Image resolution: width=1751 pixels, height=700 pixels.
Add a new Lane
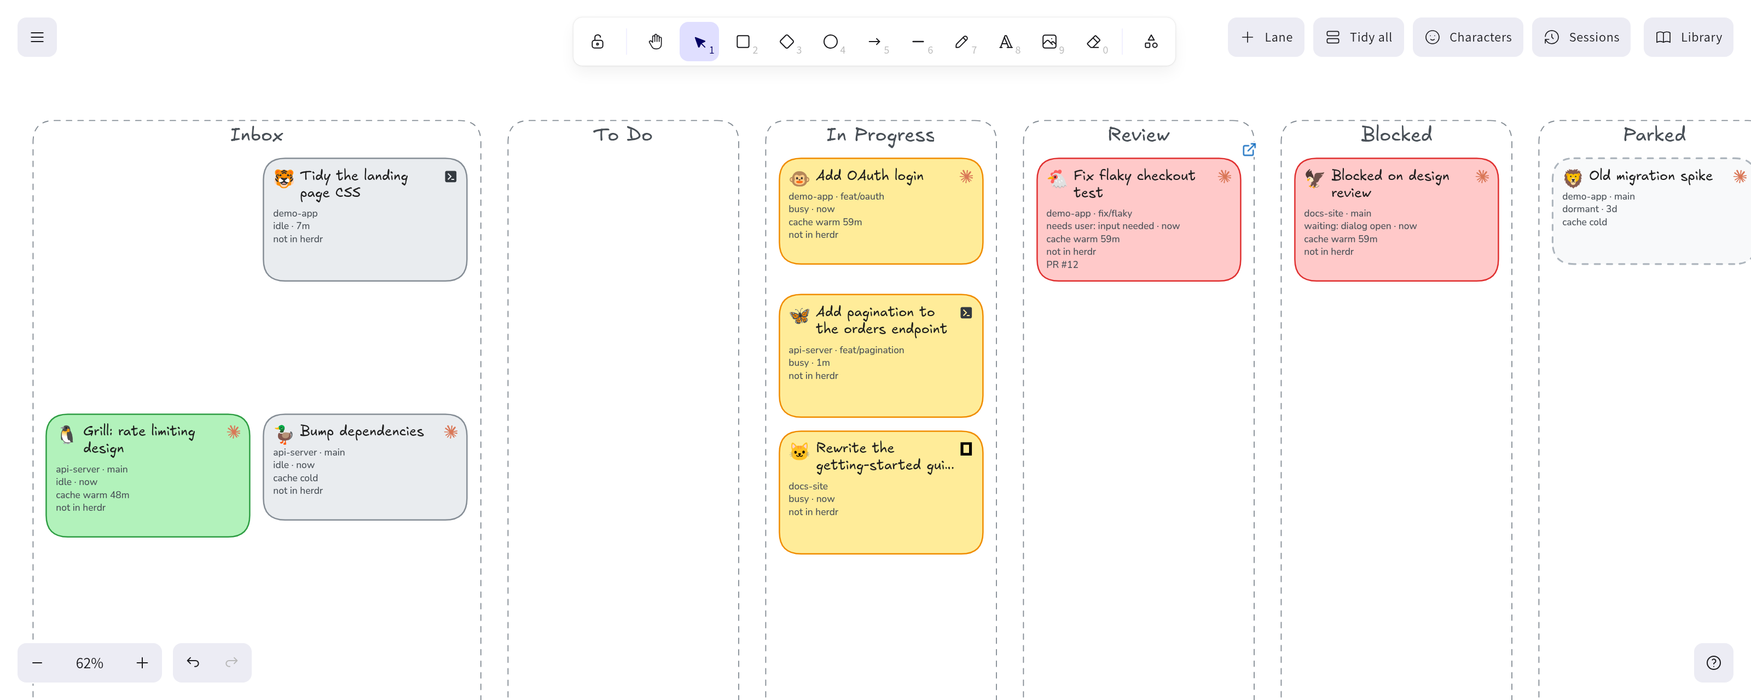1266,37
